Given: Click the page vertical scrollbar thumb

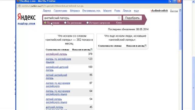Looking at the screenshot, I should point(180,31).
